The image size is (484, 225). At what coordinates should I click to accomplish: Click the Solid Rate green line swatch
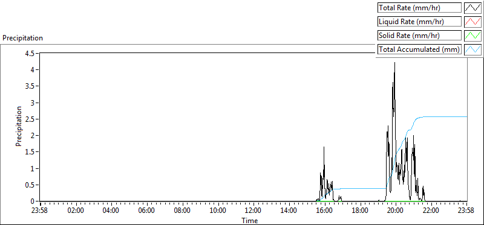tap(473, 36)
